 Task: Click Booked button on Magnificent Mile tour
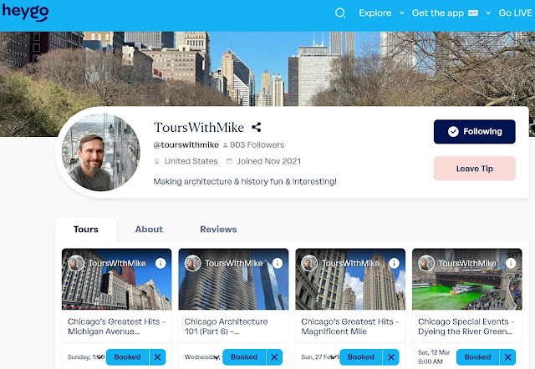[x=361, y=357]
